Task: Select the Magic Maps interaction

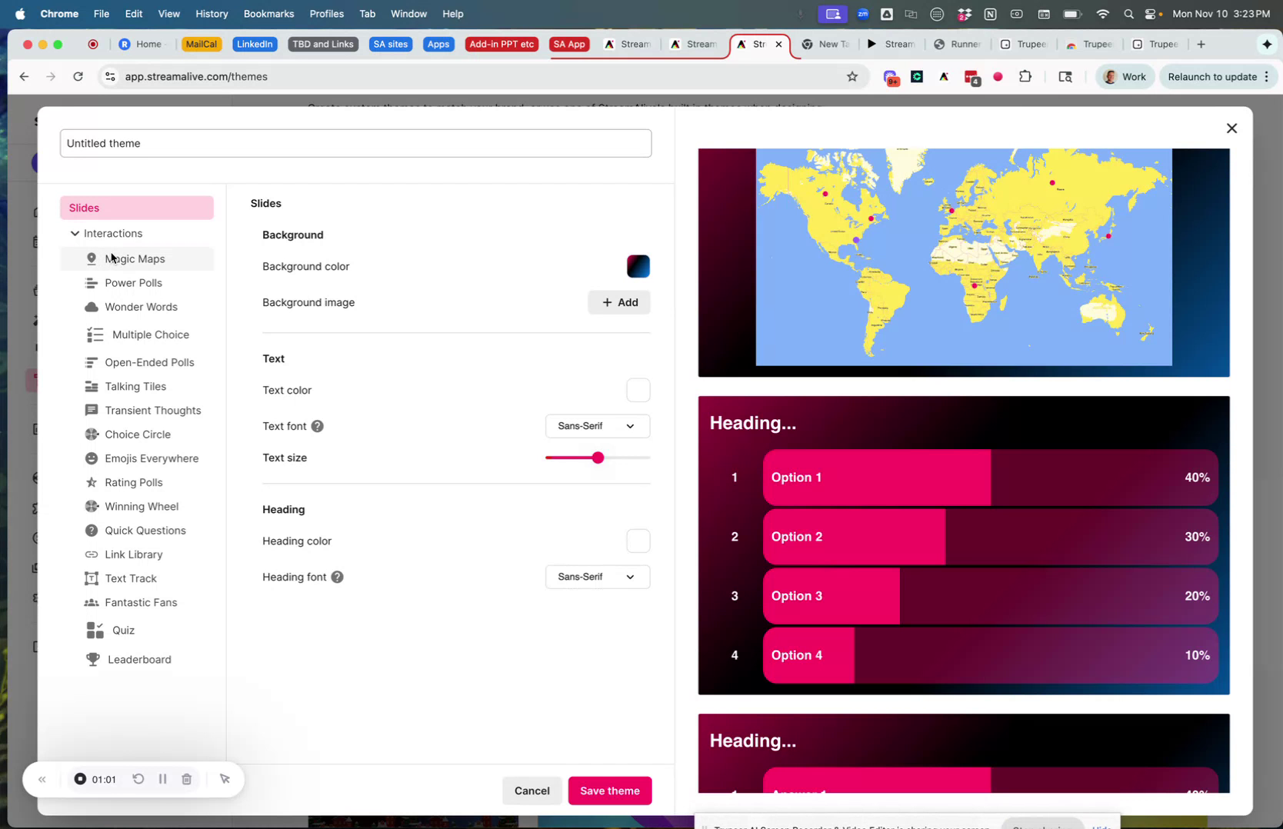Action: point(135,259)
